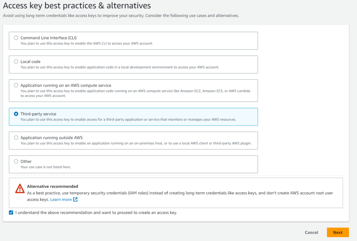Click the orange Next button
This screenshot has width=357, height=241.
[337, 232]
